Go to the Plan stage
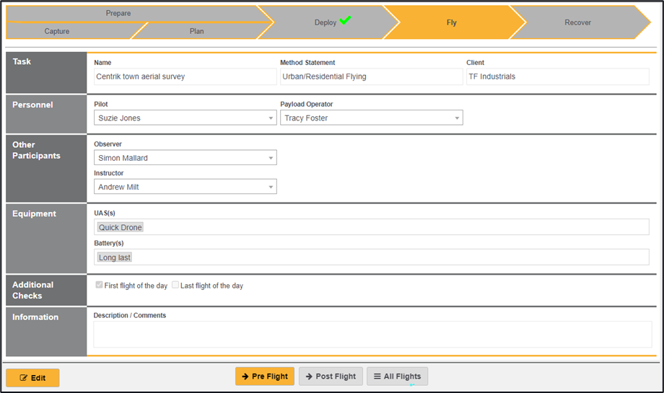The image size is (664, 393). pos(196,31)
